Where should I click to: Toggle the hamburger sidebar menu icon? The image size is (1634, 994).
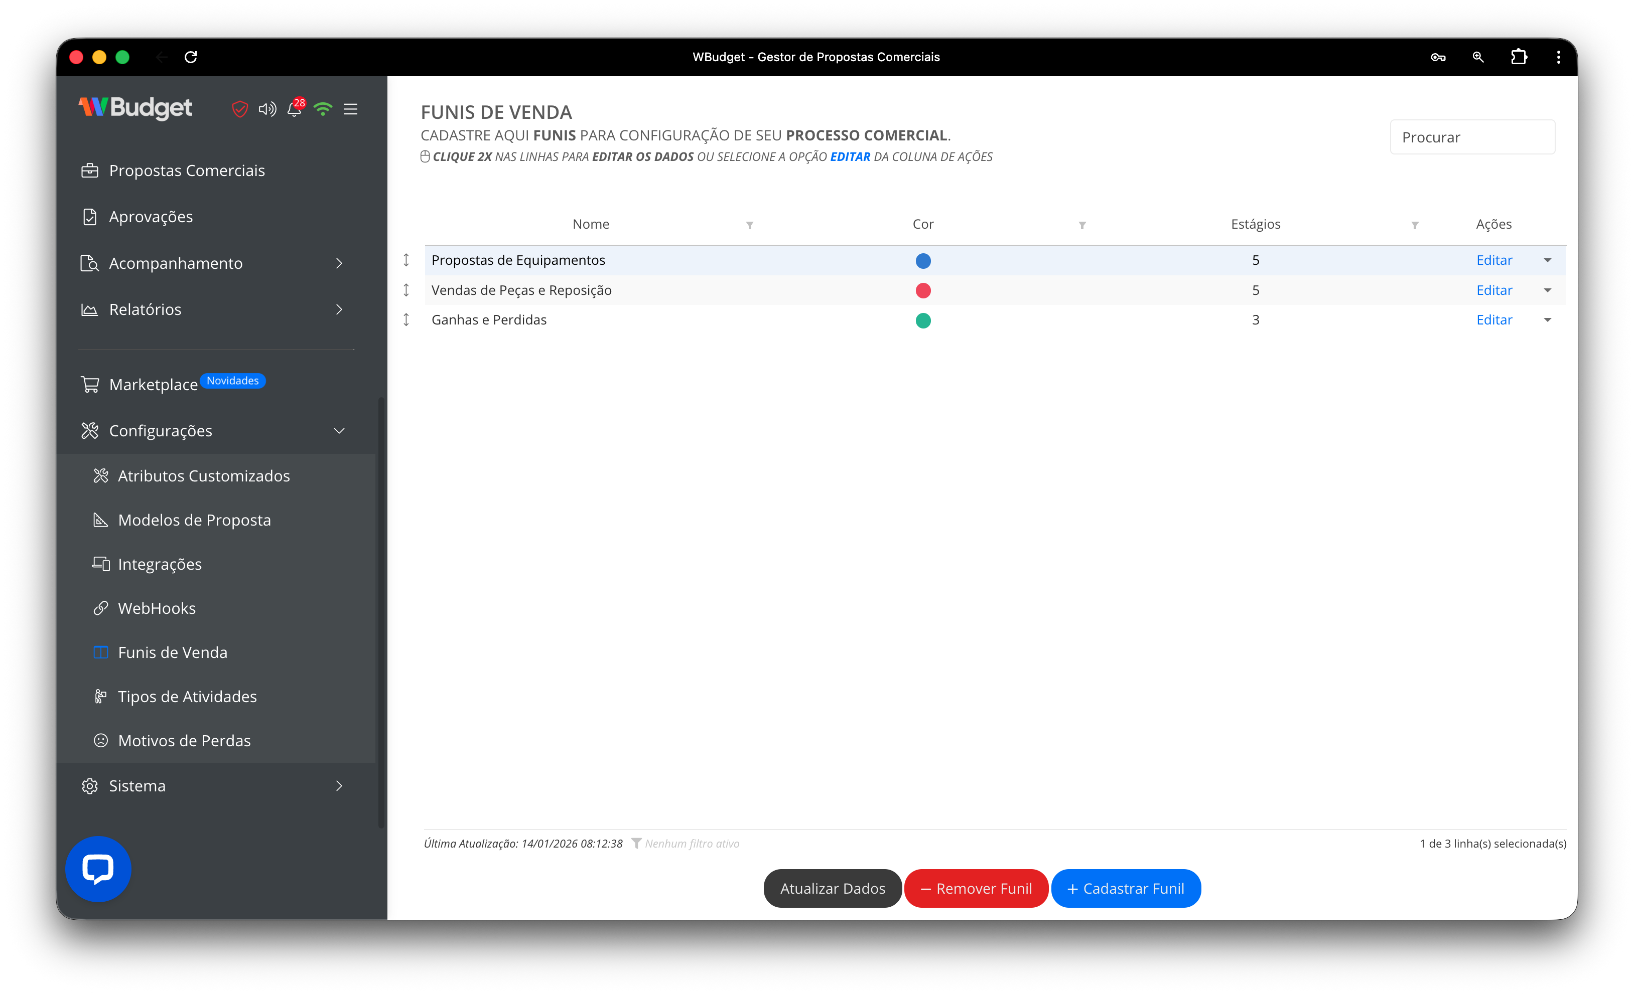[351, 109]
